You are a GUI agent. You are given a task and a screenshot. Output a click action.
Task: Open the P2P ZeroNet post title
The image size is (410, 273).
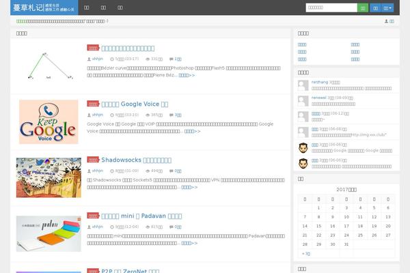[x=131, y=271]
